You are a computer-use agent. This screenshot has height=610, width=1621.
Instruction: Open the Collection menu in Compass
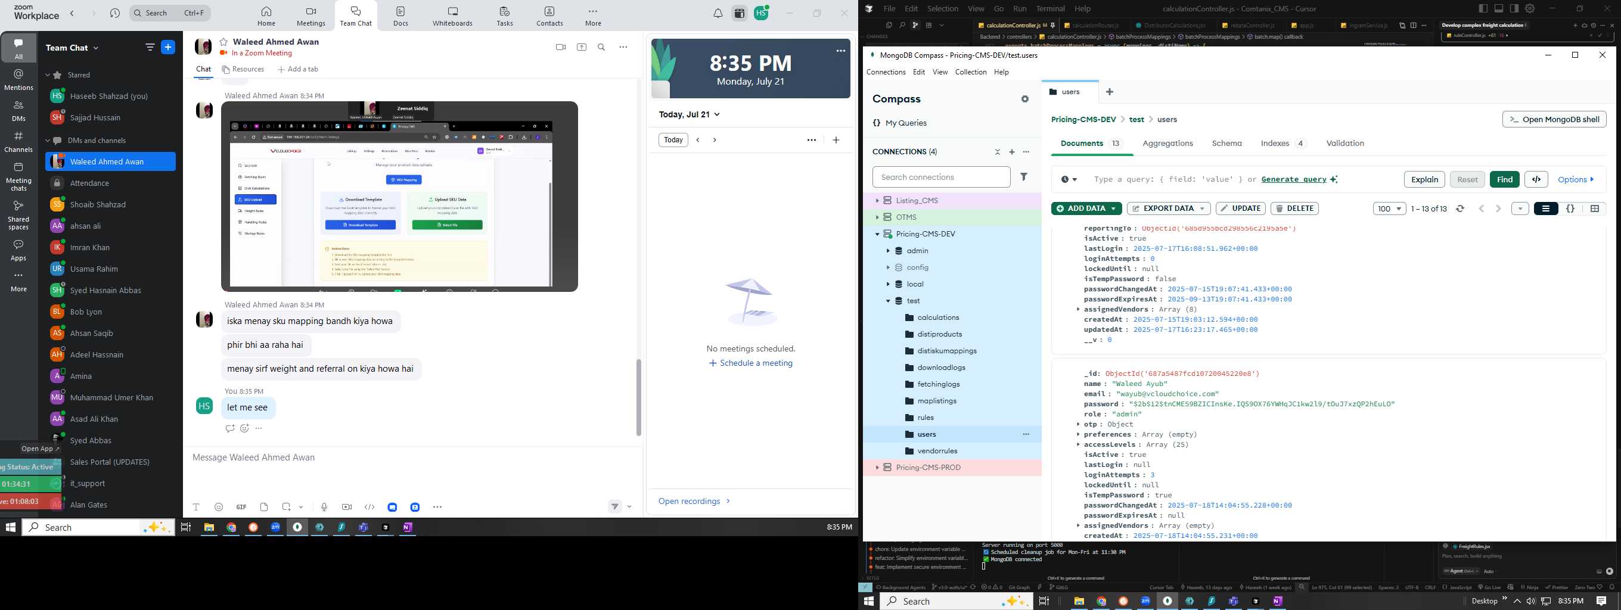pyautogui.click(x=970, y=72)
